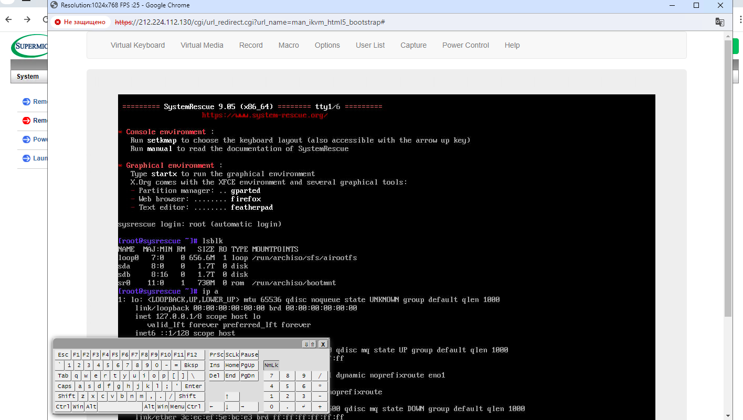743x420 pixels.
Task: Toggle the ScLk key
Action: click(x=232, y=354)
